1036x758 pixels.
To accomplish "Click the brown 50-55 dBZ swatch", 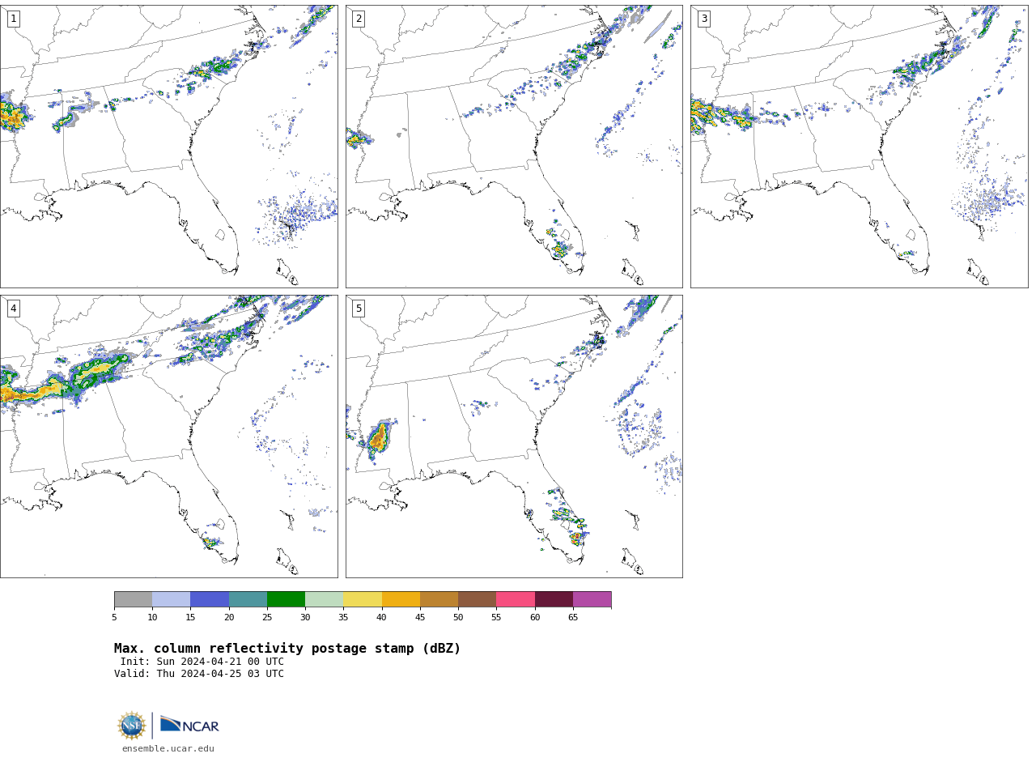I will 477,599.
